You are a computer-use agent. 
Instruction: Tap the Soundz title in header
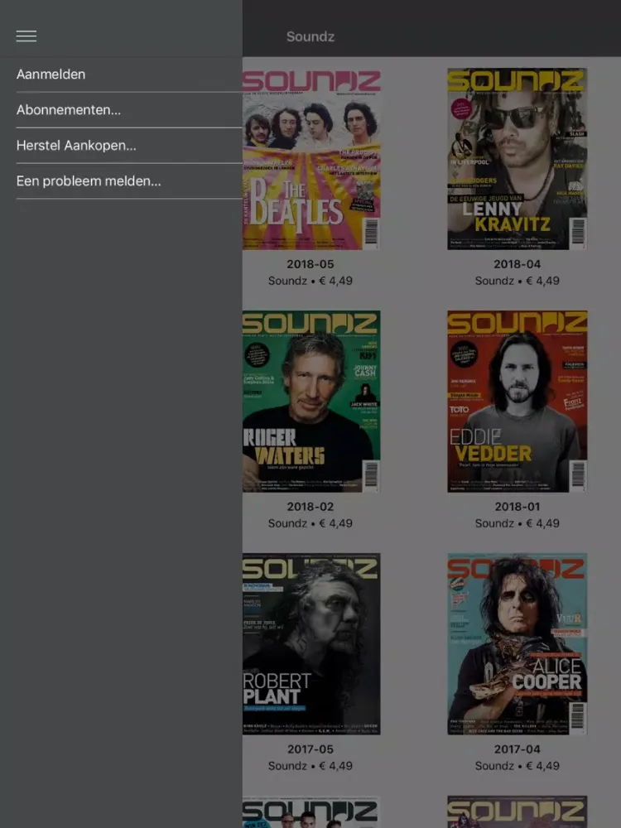tap(310, 36)
